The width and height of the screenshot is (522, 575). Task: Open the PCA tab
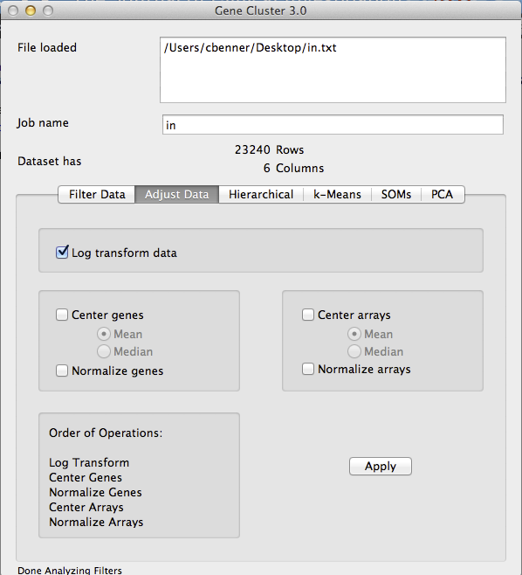pyautogui.click(x=443, y=194)
